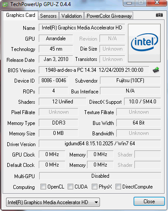This screenshot has width=168, height=211.
Task: Click the camera screenshot icon
Action: [159, 15]
